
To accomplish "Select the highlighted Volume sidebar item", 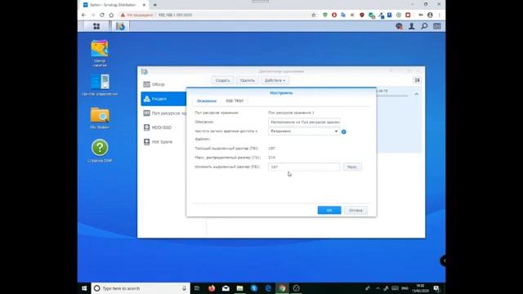I will point(163,99).
